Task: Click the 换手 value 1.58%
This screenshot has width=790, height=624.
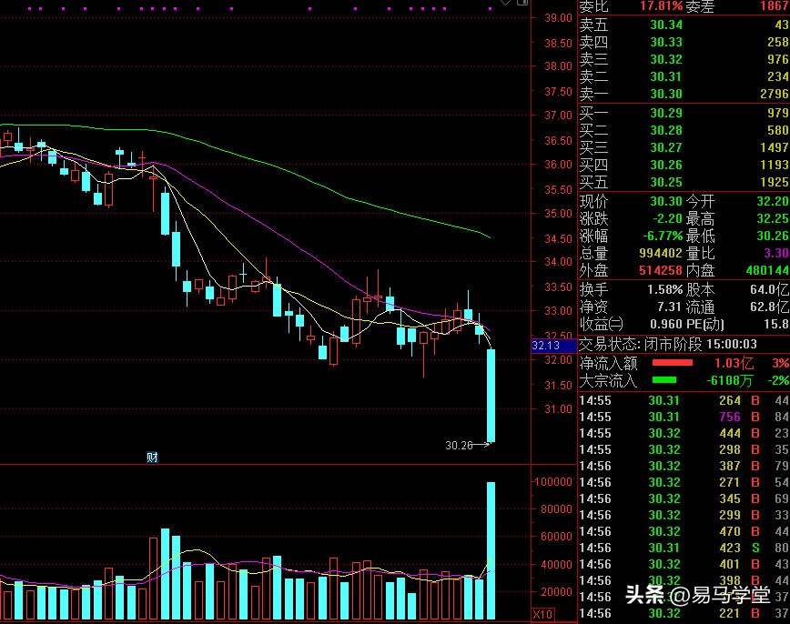Action: tap(665, 289)
